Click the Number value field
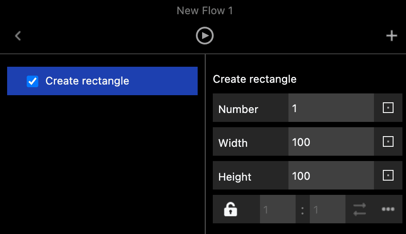The image size is (406, 234). coord(331,108)
